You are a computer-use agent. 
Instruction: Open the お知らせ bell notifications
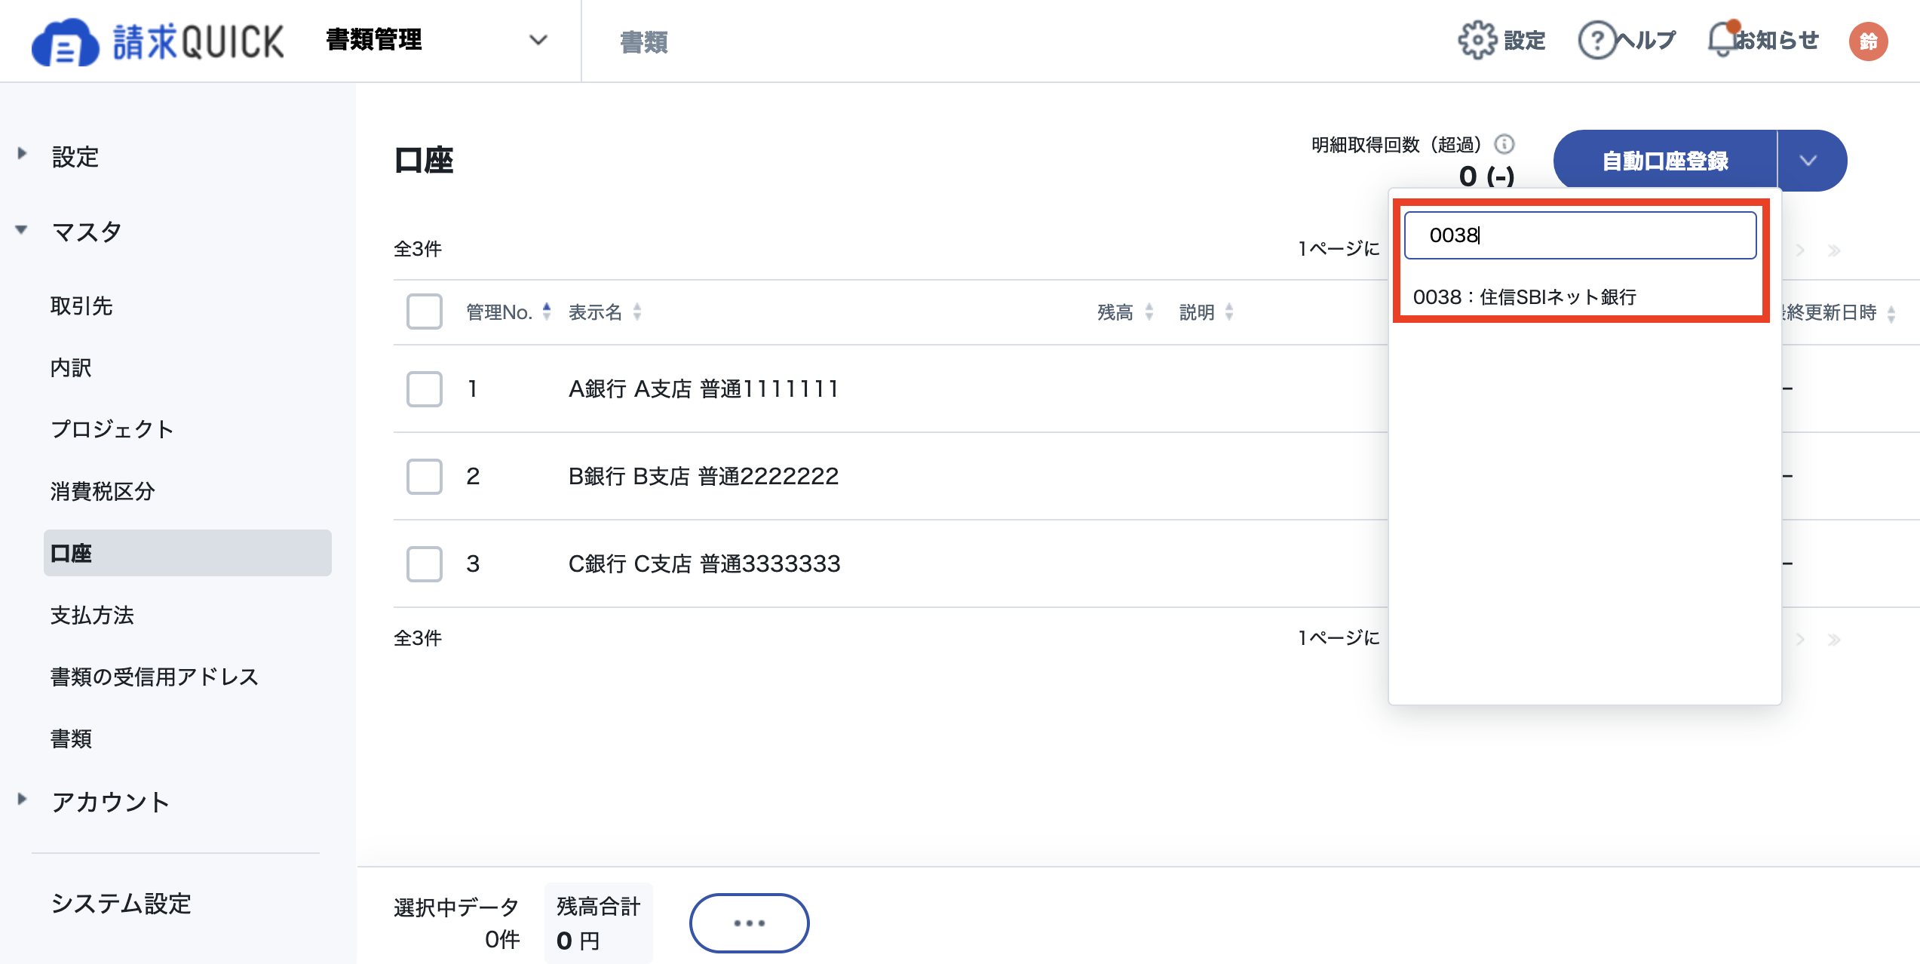[1722, 39]
